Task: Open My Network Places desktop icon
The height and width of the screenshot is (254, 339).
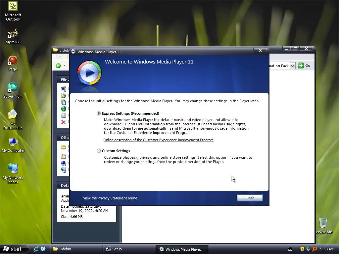Action: (x=13, y=174)
